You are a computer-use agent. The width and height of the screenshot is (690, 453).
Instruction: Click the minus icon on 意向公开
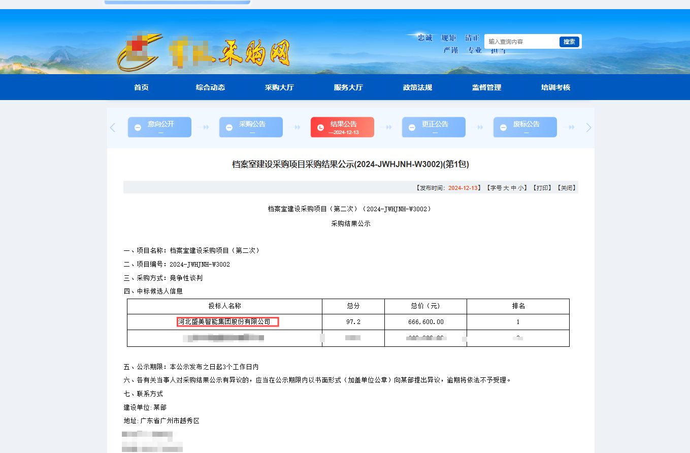click(x=138, y=128)
